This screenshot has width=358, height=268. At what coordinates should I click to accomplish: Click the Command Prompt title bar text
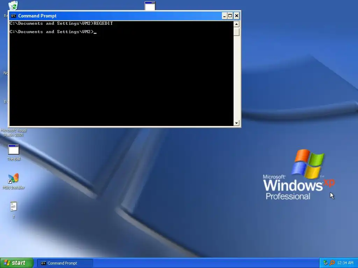pos(37,16)
